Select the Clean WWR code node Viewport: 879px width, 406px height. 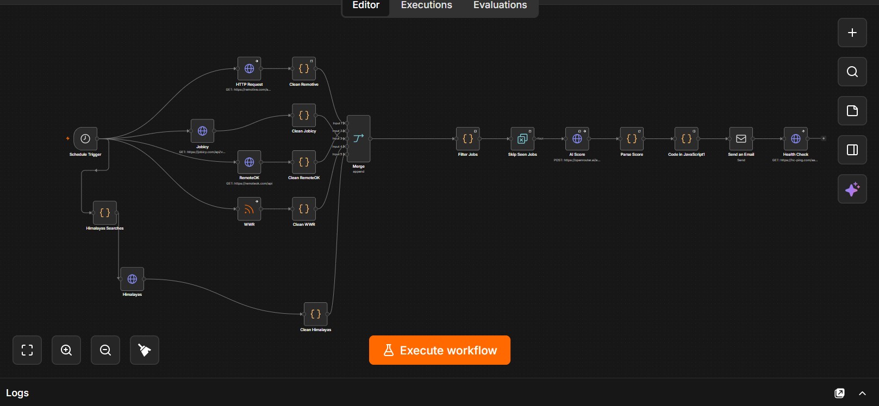(x=304, y=209)
